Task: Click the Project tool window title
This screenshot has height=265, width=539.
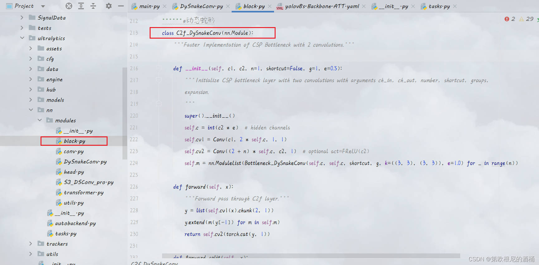Action: coord(24,6)
